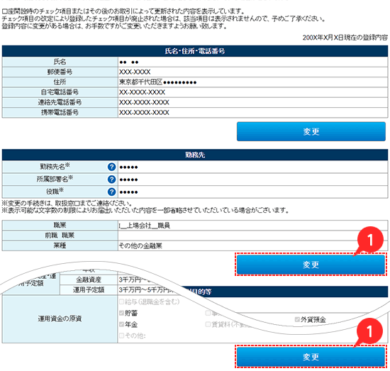Click the 業種 label cell
Image resolution: width=390 pixels, height=371 pixels.
point(60,245)
